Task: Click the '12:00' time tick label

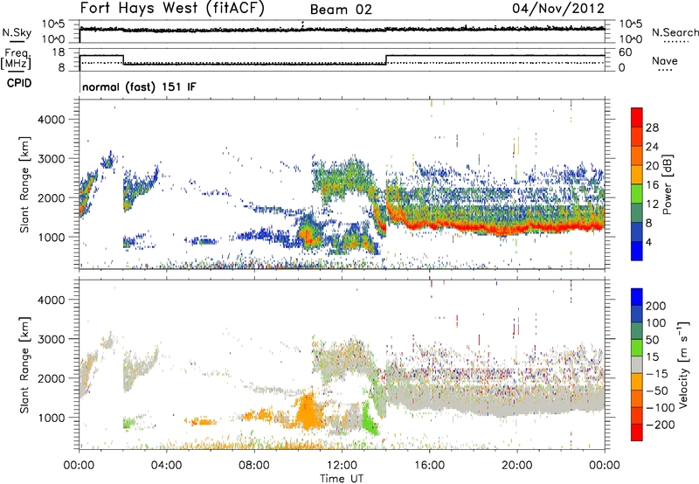Action: [342, 466]
